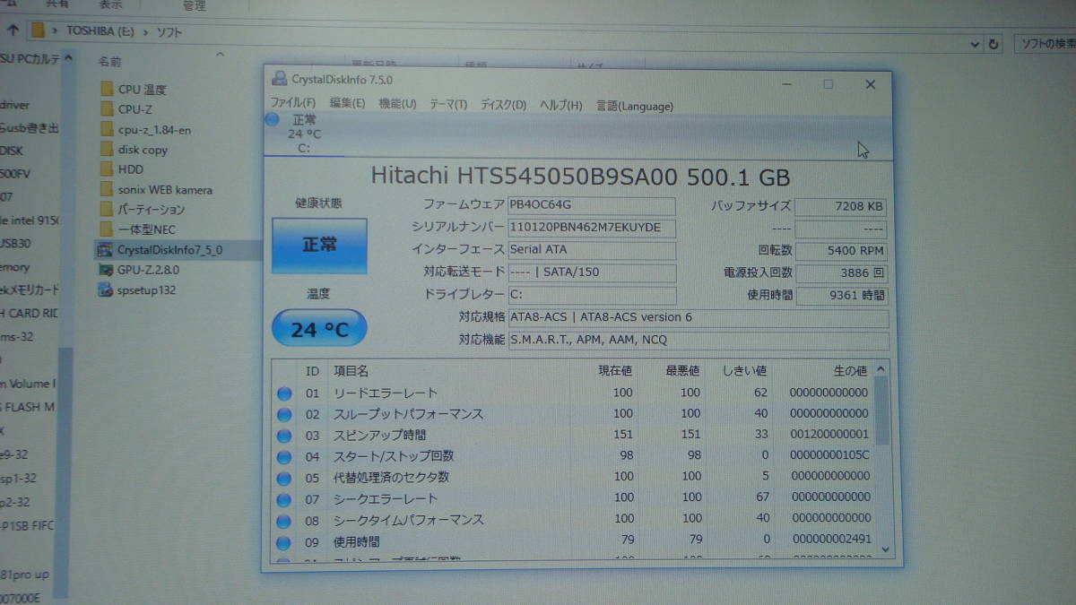Open the ディスク(D) menu
1076x605 pixels.
pos(503,105)
